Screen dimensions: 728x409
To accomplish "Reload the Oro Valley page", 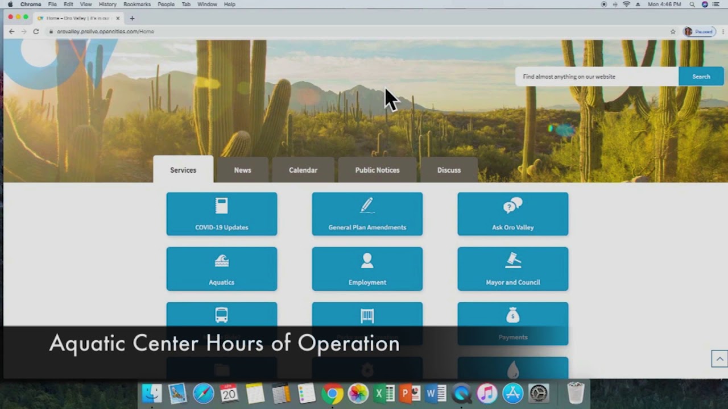I will [x=36, y=31].
